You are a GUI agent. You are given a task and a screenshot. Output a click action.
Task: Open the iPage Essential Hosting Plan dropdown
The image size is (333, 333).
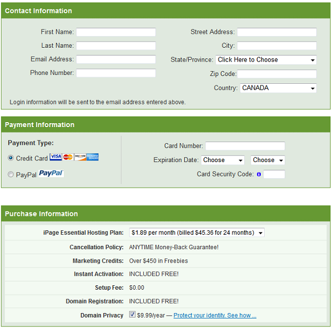pos(197,233)
